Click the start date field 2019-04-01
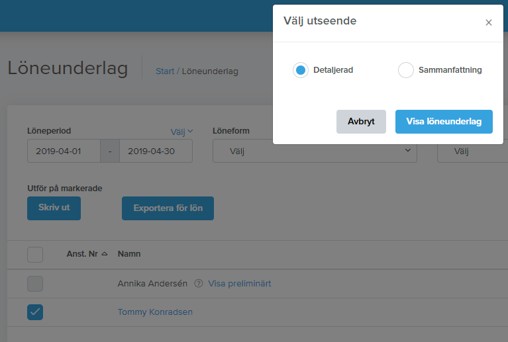The width and height of the screenshot is (508, 342). [x=64, y=151]
